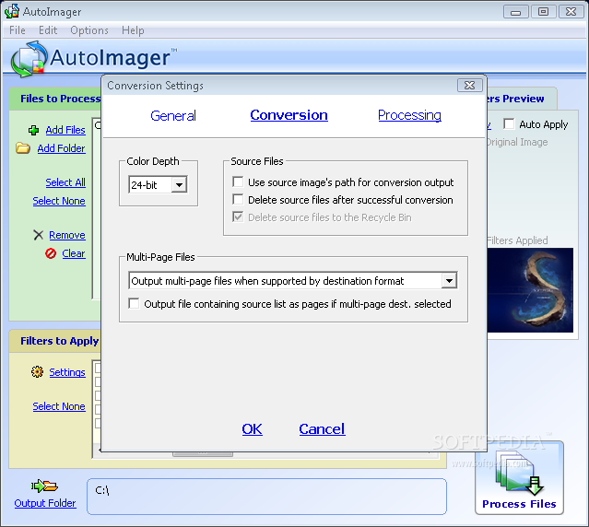Click the Remove link
Image resolution: width=589 pixels, height=527 pixels.
67,235
